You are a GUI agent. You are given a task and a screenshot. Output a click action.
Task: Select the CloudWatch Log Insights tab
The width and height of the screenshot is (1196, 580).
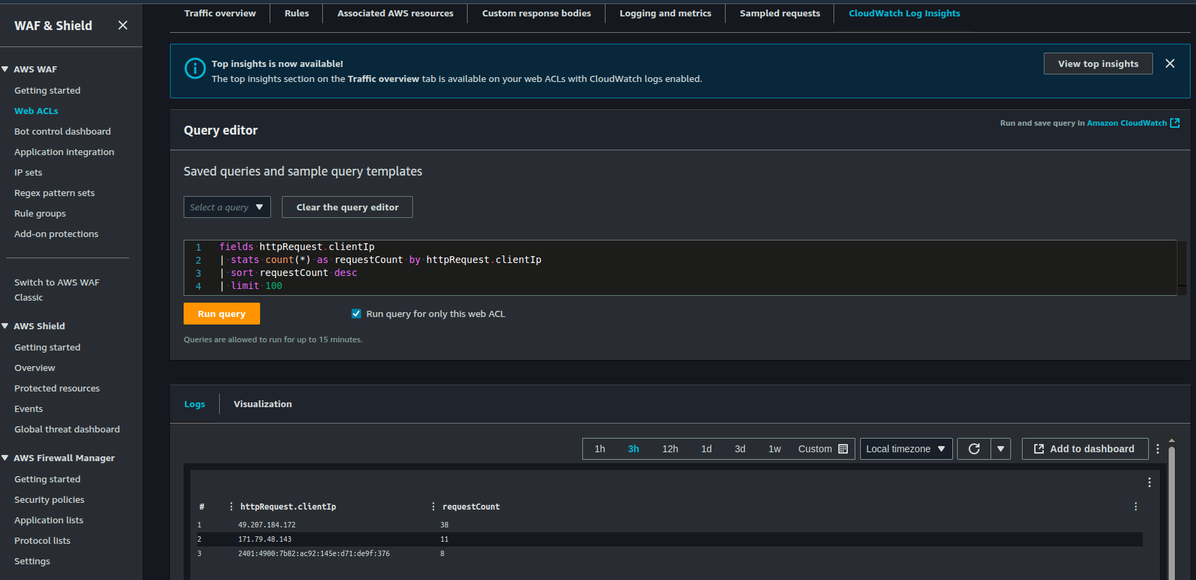tap(905, 13)
